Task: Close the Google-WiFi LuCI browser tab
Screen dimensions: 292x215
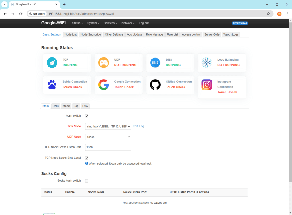Action: [56, 4]
